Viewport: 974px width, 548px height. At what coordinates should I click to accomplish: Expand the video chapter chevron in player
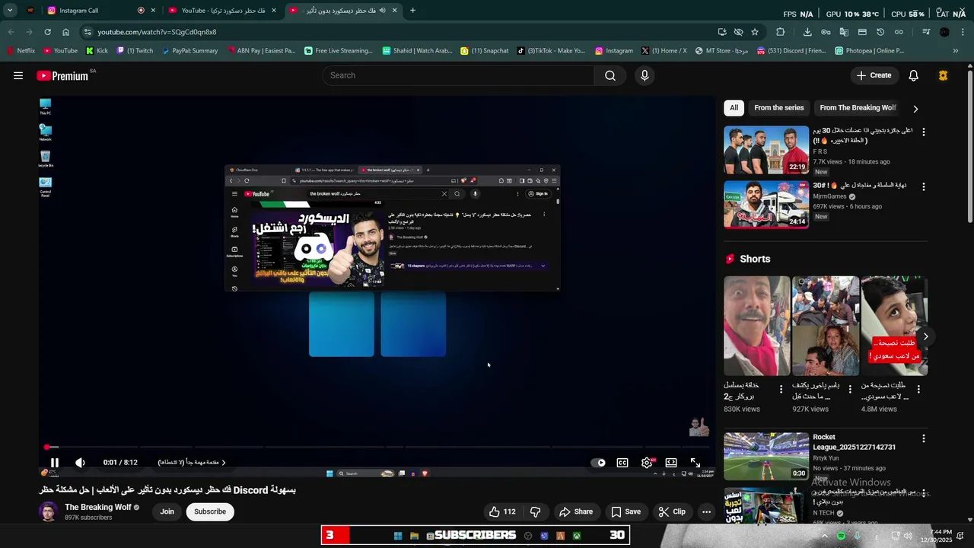click(x=224, y=463)
